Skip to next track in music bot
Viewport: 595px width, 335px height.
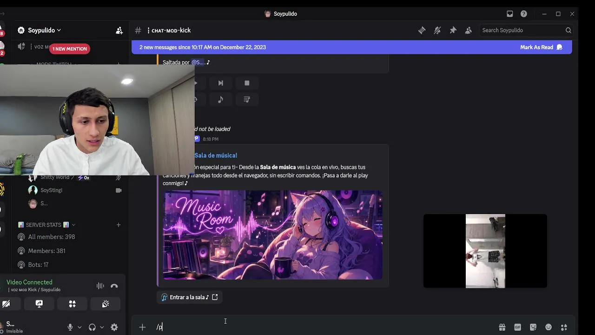[221, 83]
